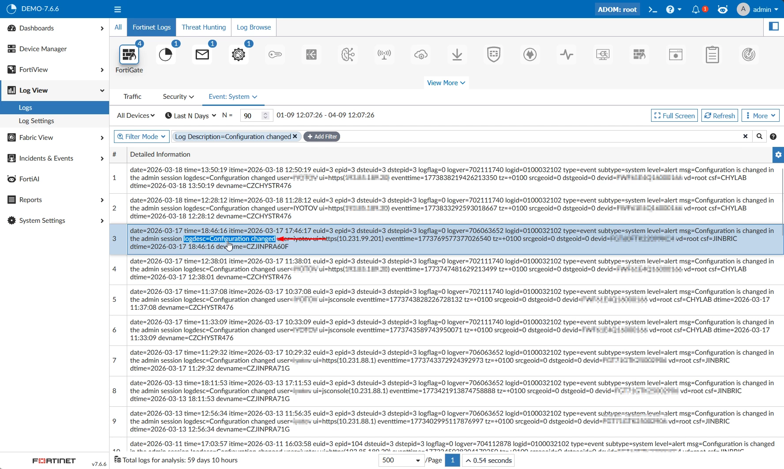Screen dimensions: 784x469
Task: Select the cloud with gear device icon
Action: pyautogui.click(x=421, y=55)
